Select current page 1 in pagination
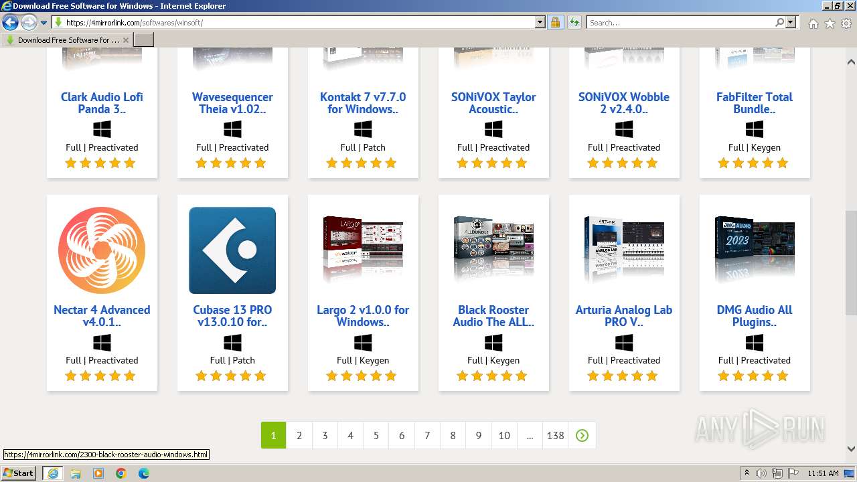This screenshot has width=857, height=482. pos(273,435)
